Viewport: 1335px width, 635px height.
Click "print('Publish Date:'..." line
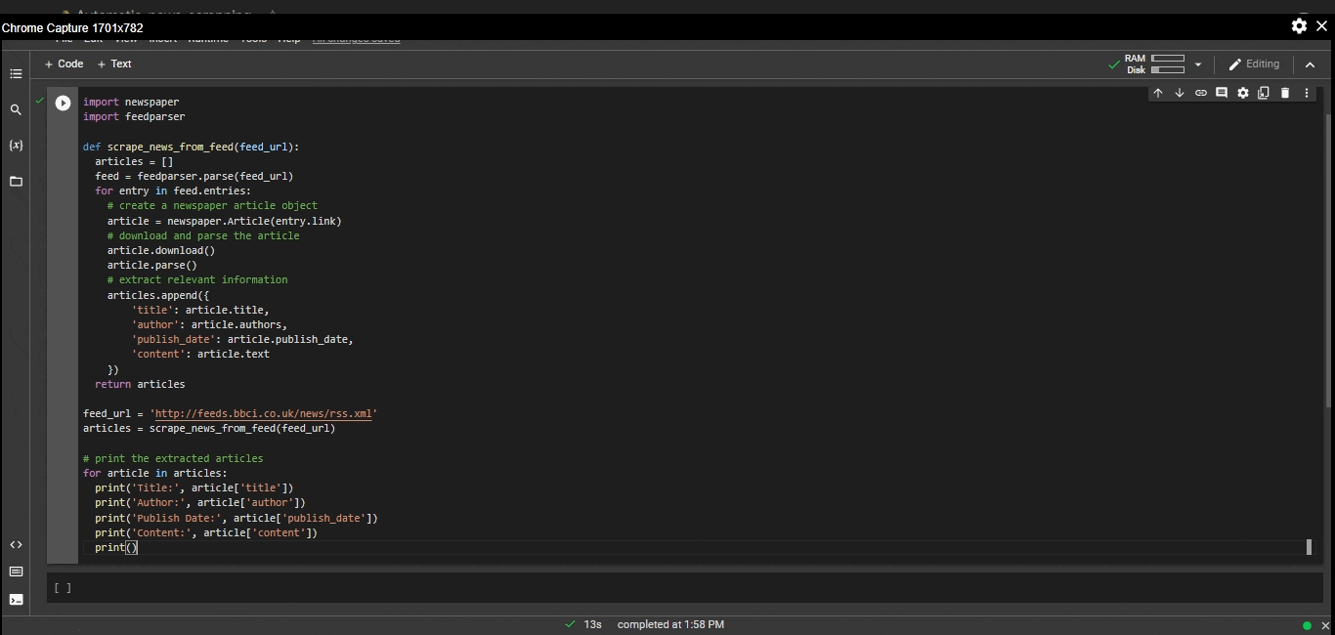(237, 519)
